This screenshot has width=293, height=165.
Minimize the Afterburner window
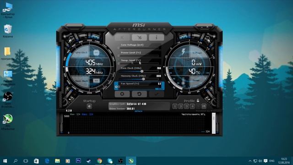tap(202, 27)
